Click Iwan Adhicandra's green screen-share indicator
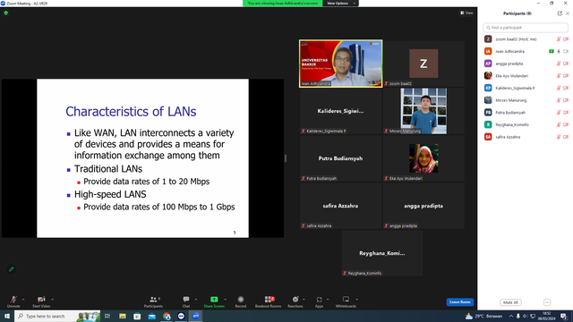 (552, 52)
